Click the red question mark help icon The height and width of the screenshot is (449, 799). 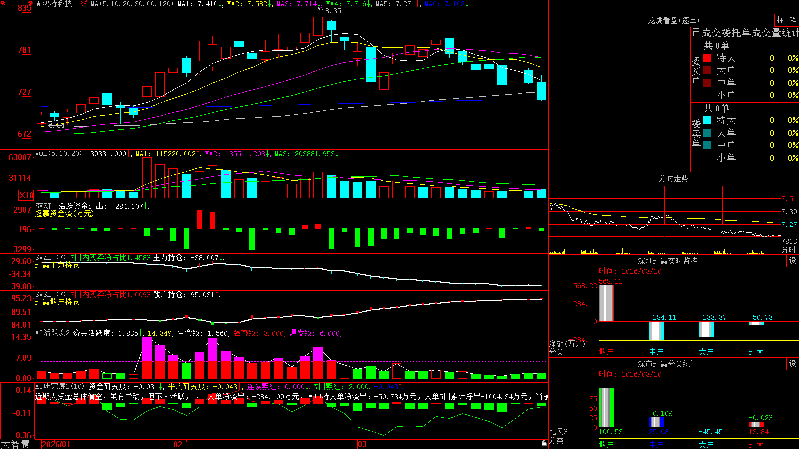pyautogui.click(x=30, y=4)
